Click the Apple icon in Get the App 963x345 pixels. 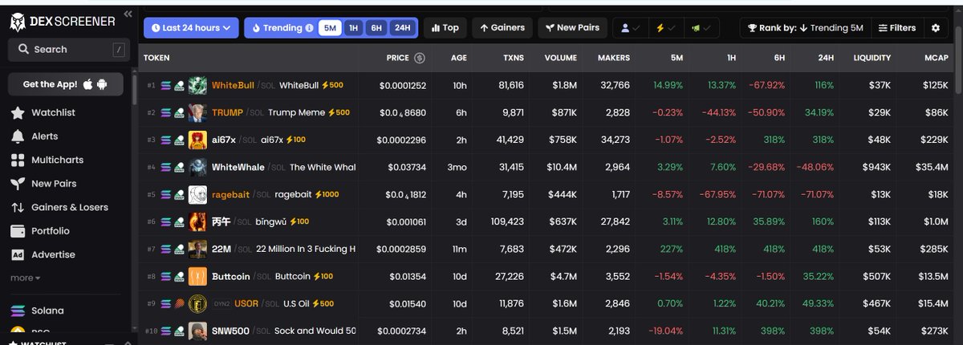tap(87, 84)
